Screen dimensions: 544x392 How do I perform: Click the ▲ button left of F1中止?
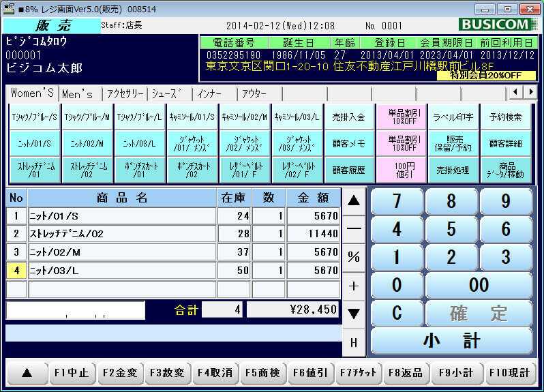(x=26, y=372)
